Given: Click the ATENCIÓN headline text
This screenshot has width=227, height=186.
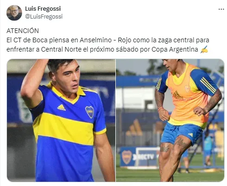Looking at the screenshot, I should click(23, 31).
